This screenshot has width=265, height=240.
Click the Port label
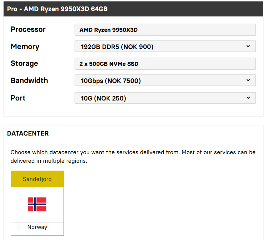click(18, 98)
